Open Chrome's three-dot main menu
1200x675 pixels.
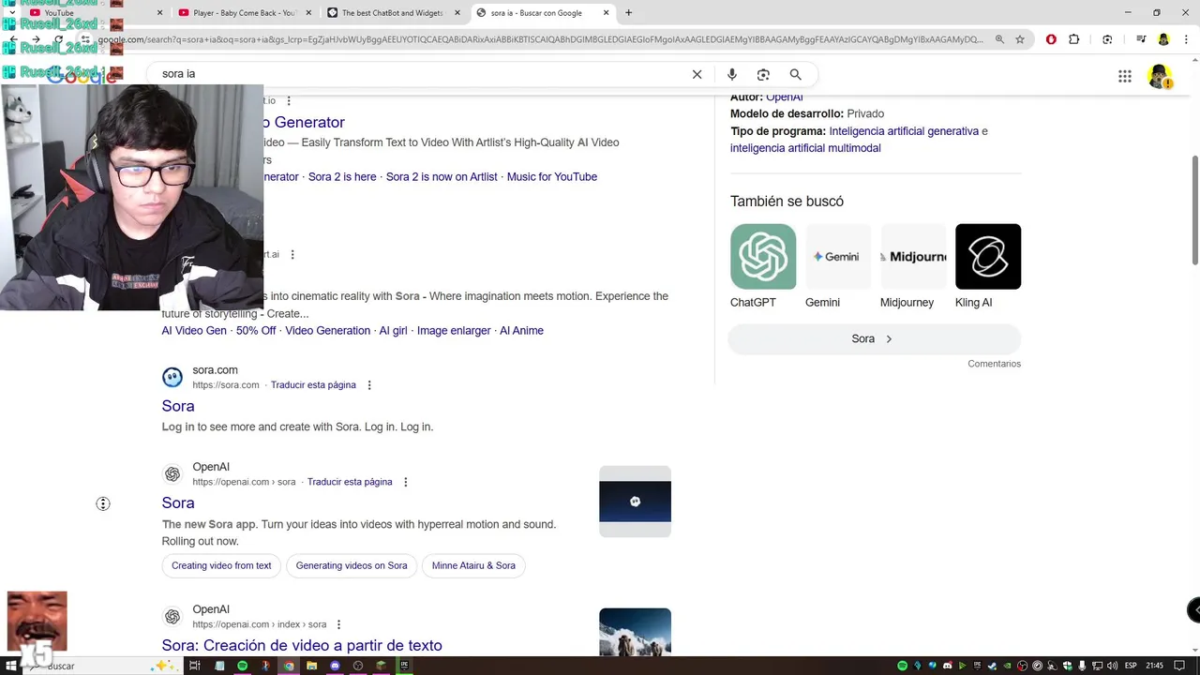tap(1185, 39)
